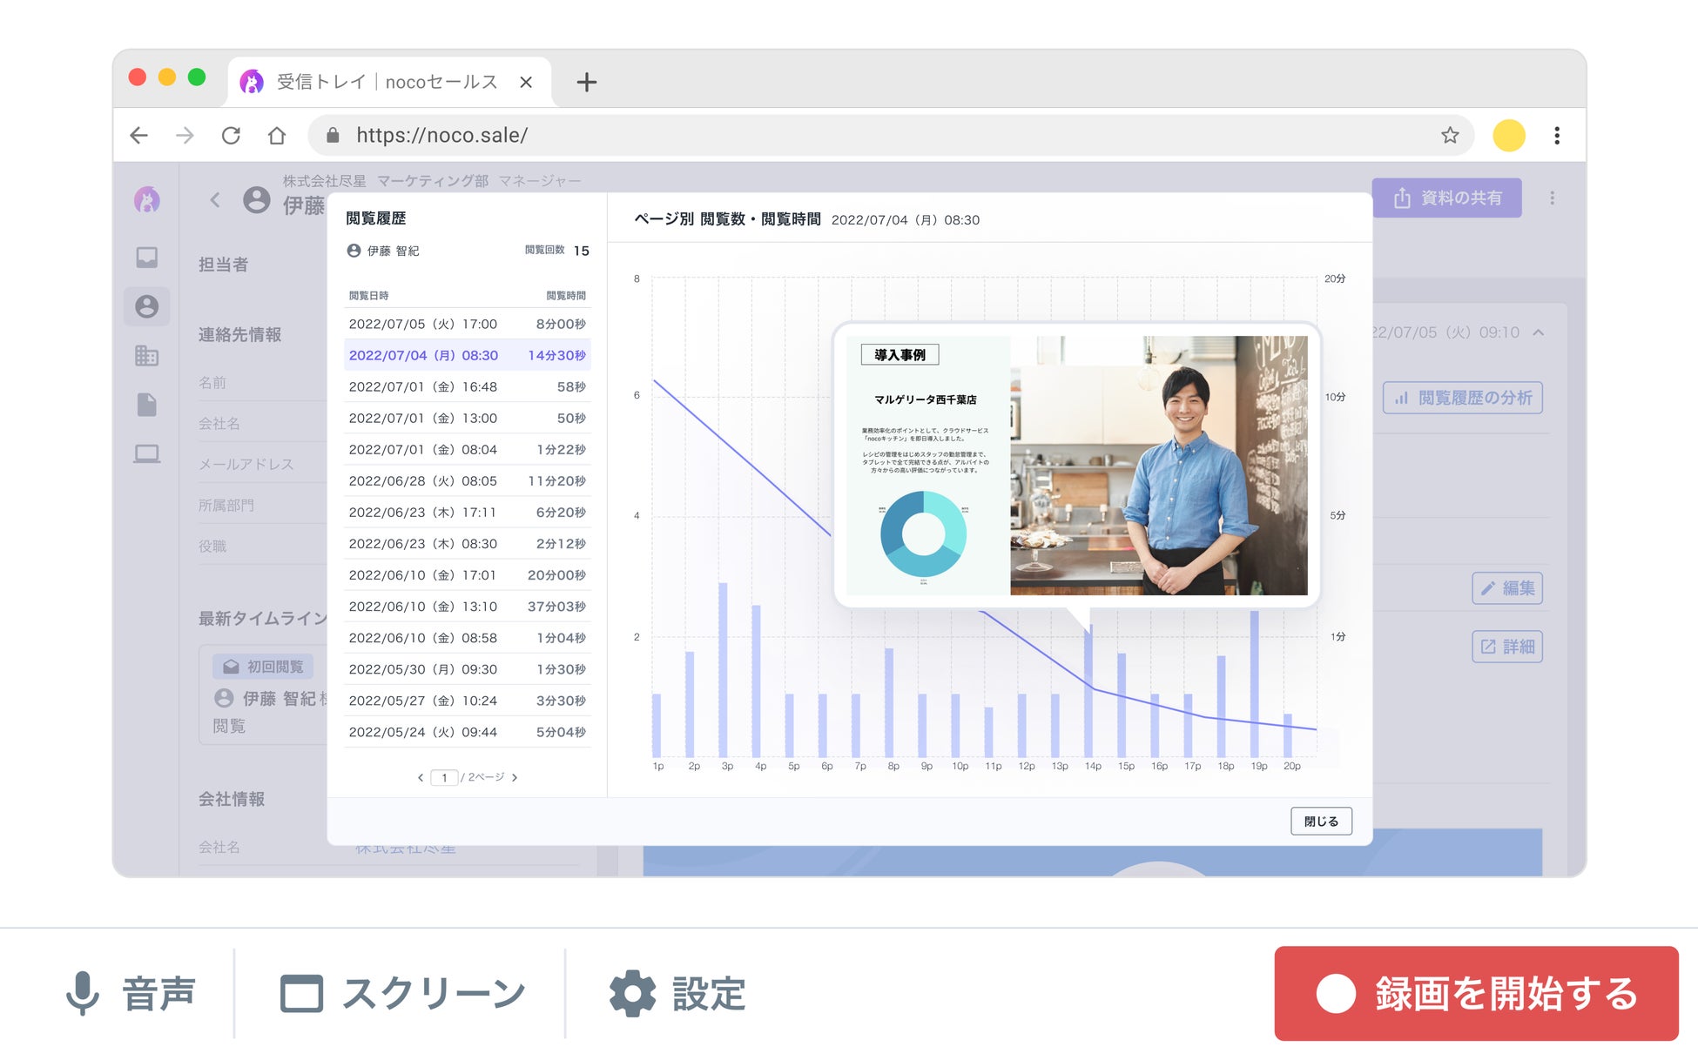Click the 閉じる button

(x=1320, y=821)
